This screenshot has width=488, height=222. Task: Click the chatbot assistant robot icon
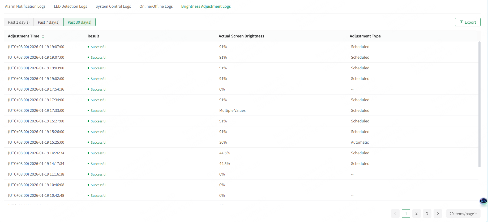pos(483,201)
